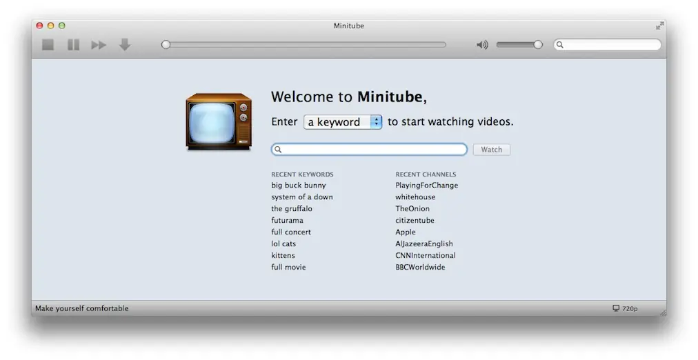The height and width of the screenshot is (360, 698).
Task: Click the monitor icon beside 720p
Action: point(616,308)
